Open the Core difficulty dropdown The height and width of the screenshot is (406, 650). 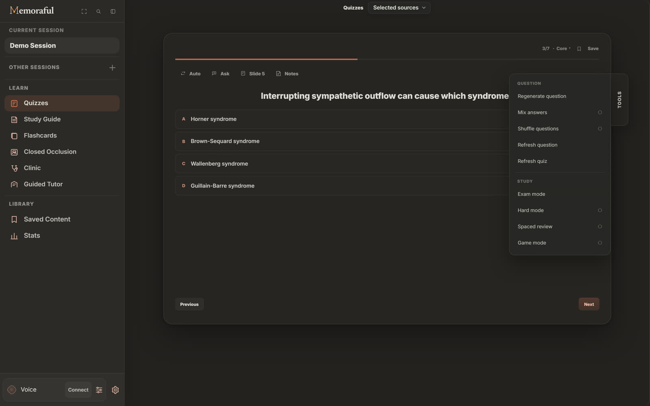pyautogui.click(x=563, y=49)
